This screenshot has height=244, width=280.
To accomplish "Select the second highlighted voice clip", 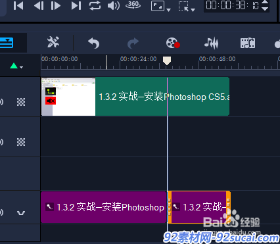I will [199, 207].
